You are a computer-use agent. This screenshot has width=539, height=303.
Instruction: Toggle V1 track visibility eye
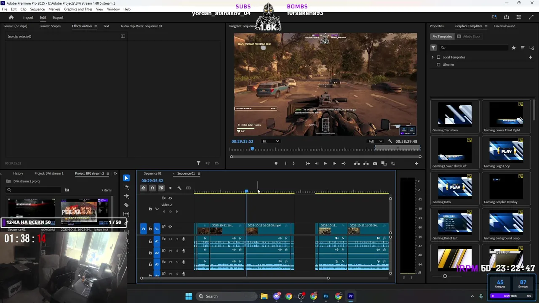170,226
